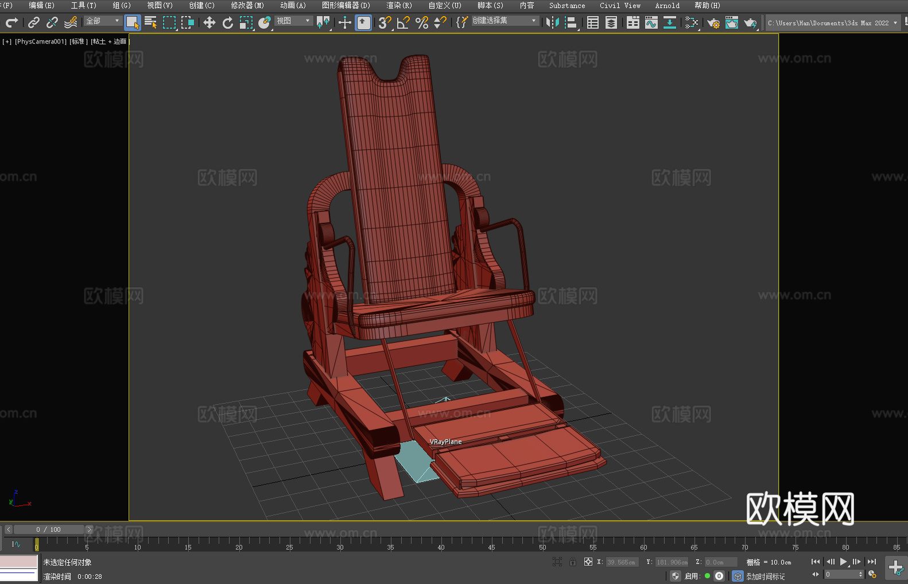Image resolution: width=908 pixels, height=584 pixels.
Task: Toggle Absolute/Offset transform mode icon
Action: (588, 562)
